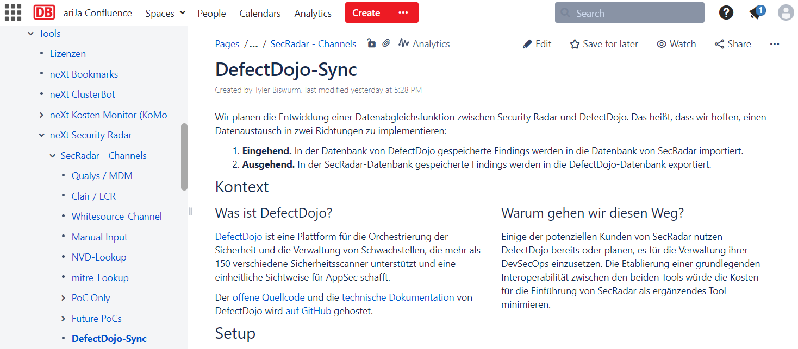798x349 pixels.
Task: Click the DefectDojo-Sync page title
Action: click(x=286, y=69)
